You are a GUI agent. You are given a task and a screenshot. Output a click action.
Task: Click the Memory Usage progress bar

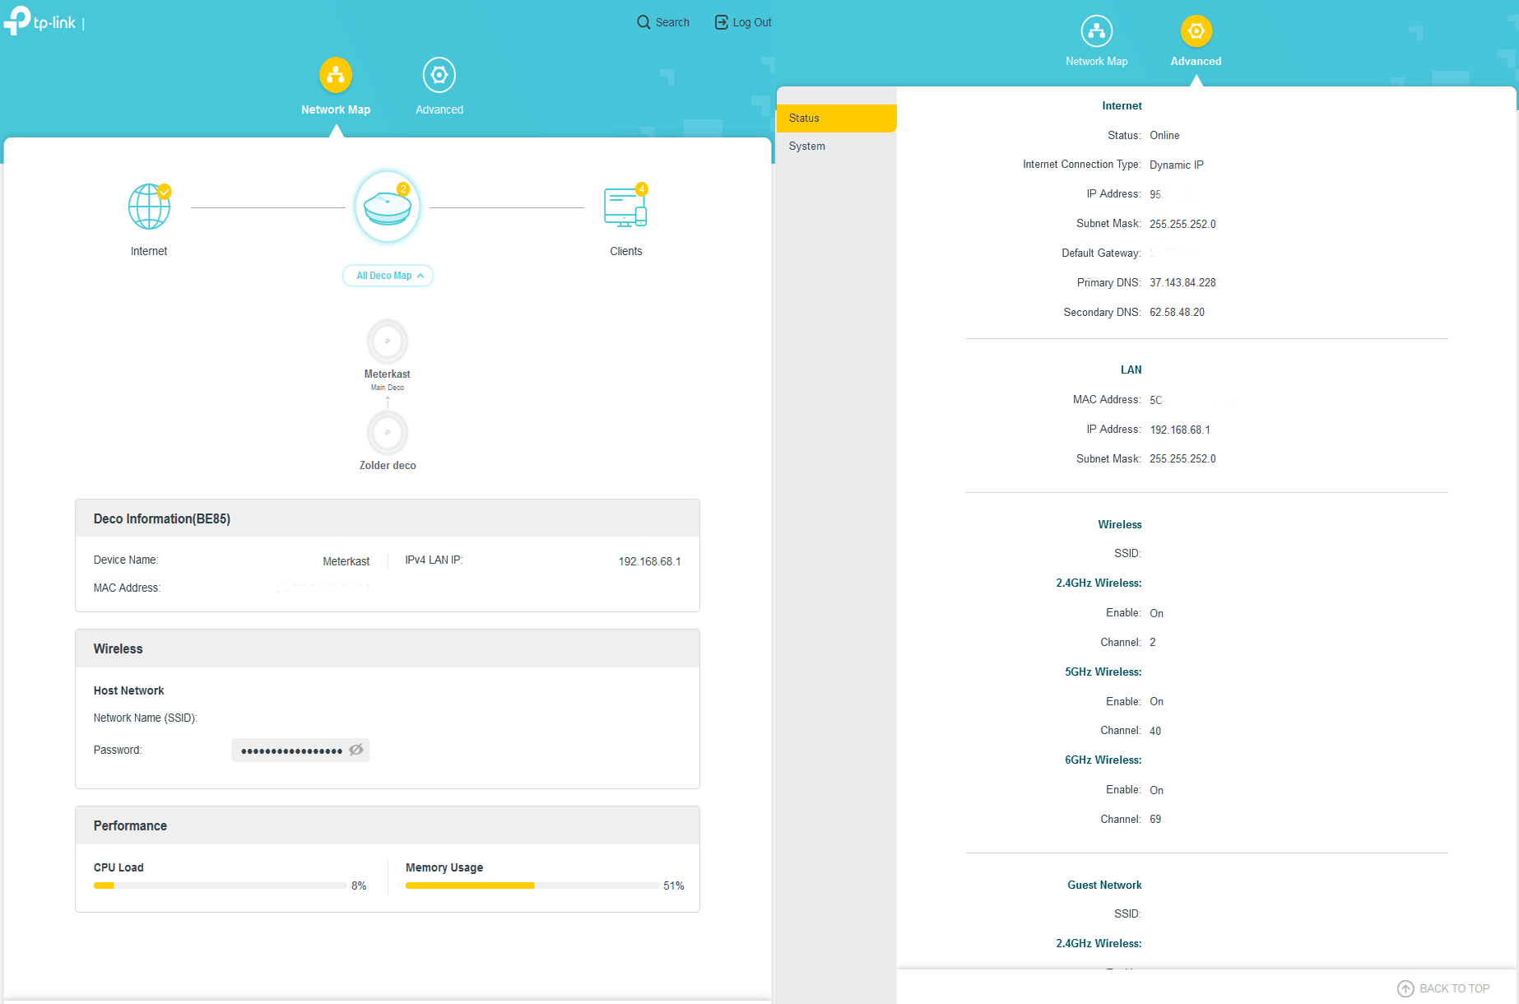click(532, 885)
